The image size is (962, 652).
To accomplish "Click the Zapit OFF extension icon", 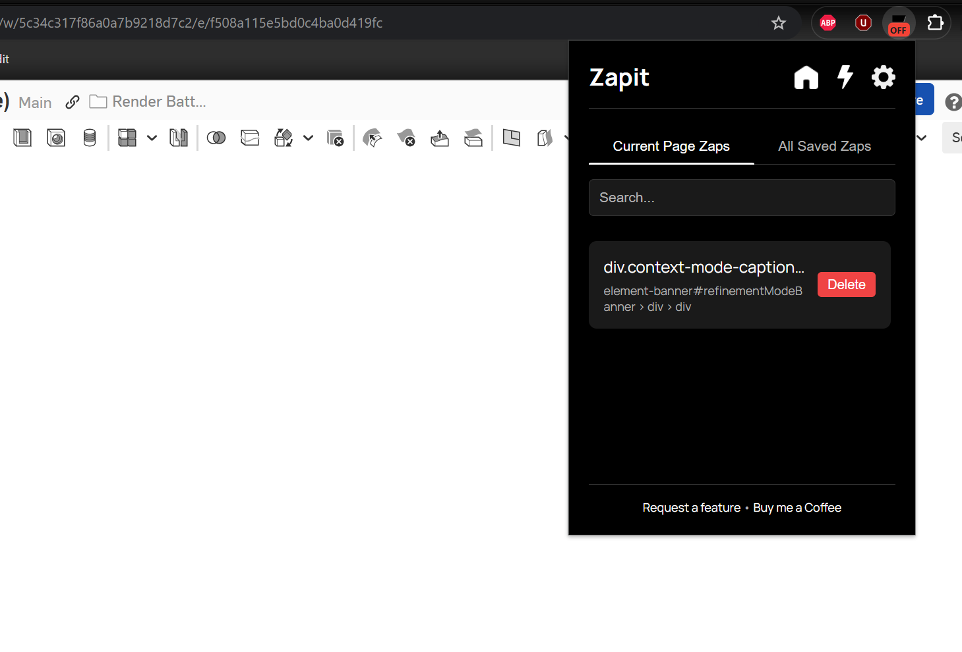I will pyautogui.click(x=899, y=24).
